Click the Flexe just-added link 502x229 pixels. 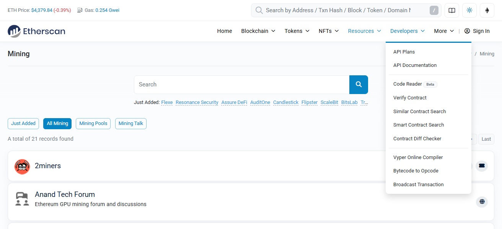tap(167, 102)
